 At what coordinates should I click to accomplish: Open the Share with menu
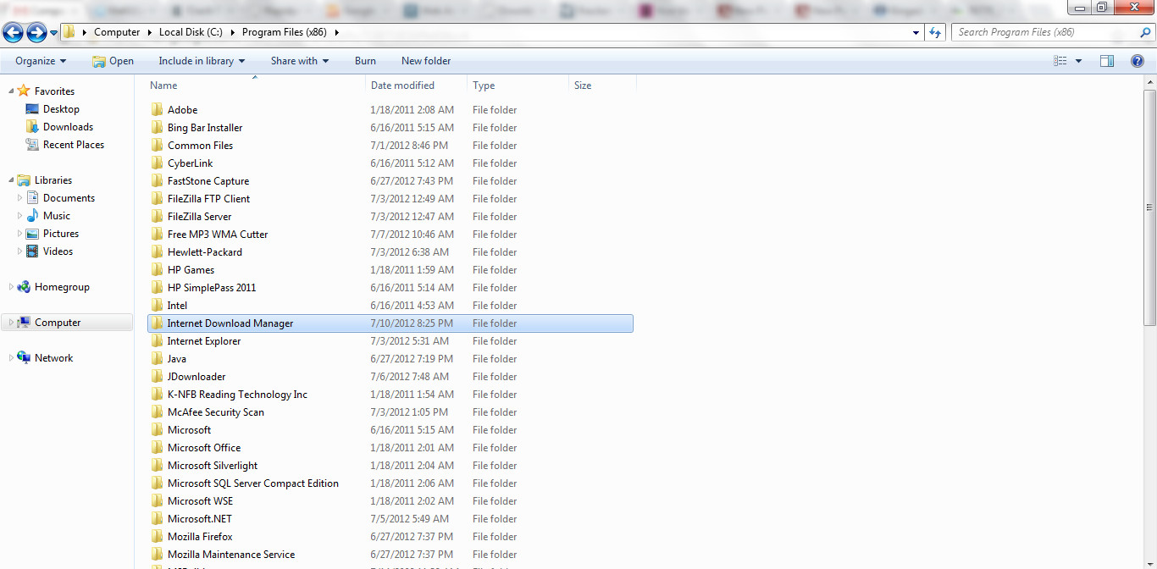click(299, 61)
